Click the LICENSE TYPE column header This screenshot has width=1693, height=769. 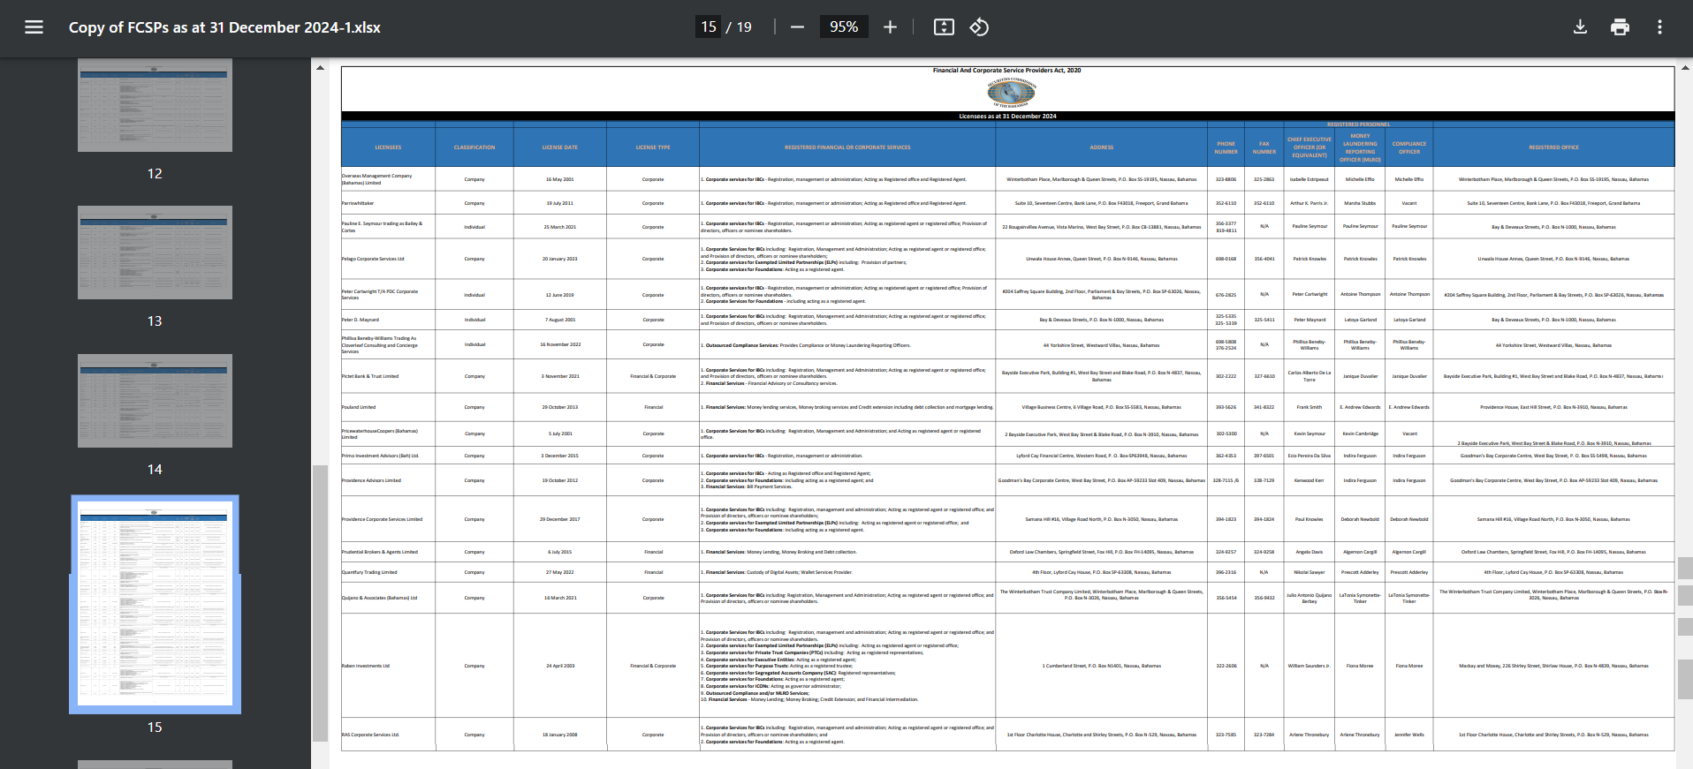pos(653,147)
